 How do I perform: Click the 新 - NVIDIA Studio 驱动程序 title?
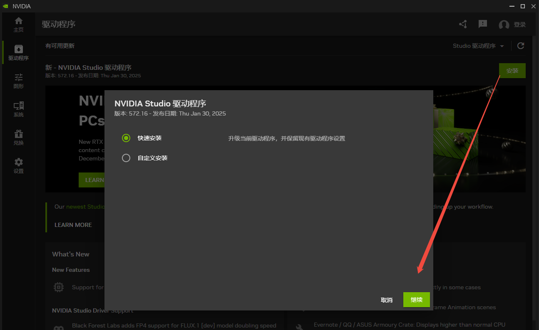tap(89, 67)
